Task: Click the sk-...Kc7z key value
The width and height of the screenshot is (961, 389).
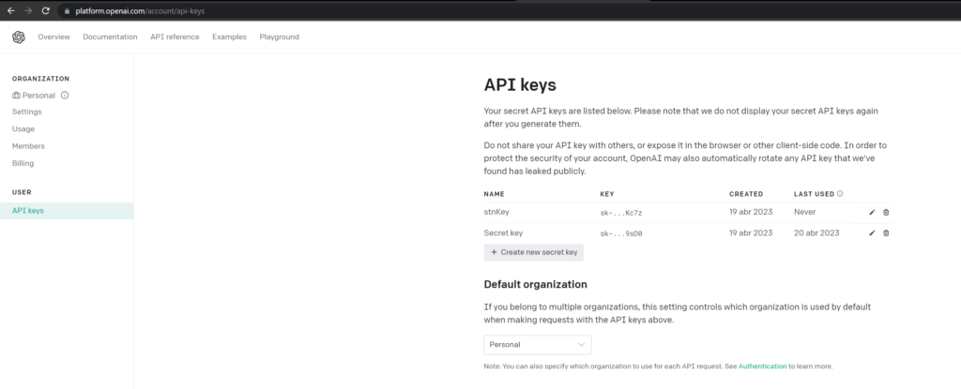Action: (621, 213)
